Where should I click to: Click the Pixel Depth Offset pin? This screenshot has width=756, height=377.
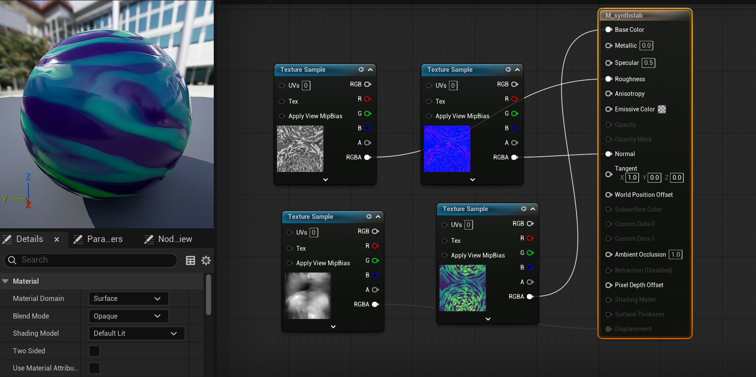click(609, 285)
